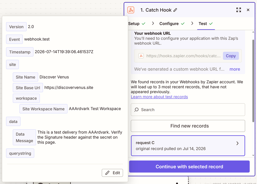Viewport: 257px width, 184px height.
Task: Click the scrollbar down arrow in panel
Action: pyautogui.click(x=253, y=155)
